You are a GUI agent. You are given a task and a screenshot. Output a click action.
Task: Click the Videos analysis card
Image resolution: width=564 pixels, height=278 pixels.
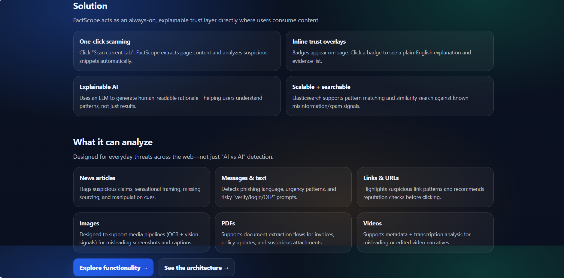(x=425, y=232)
